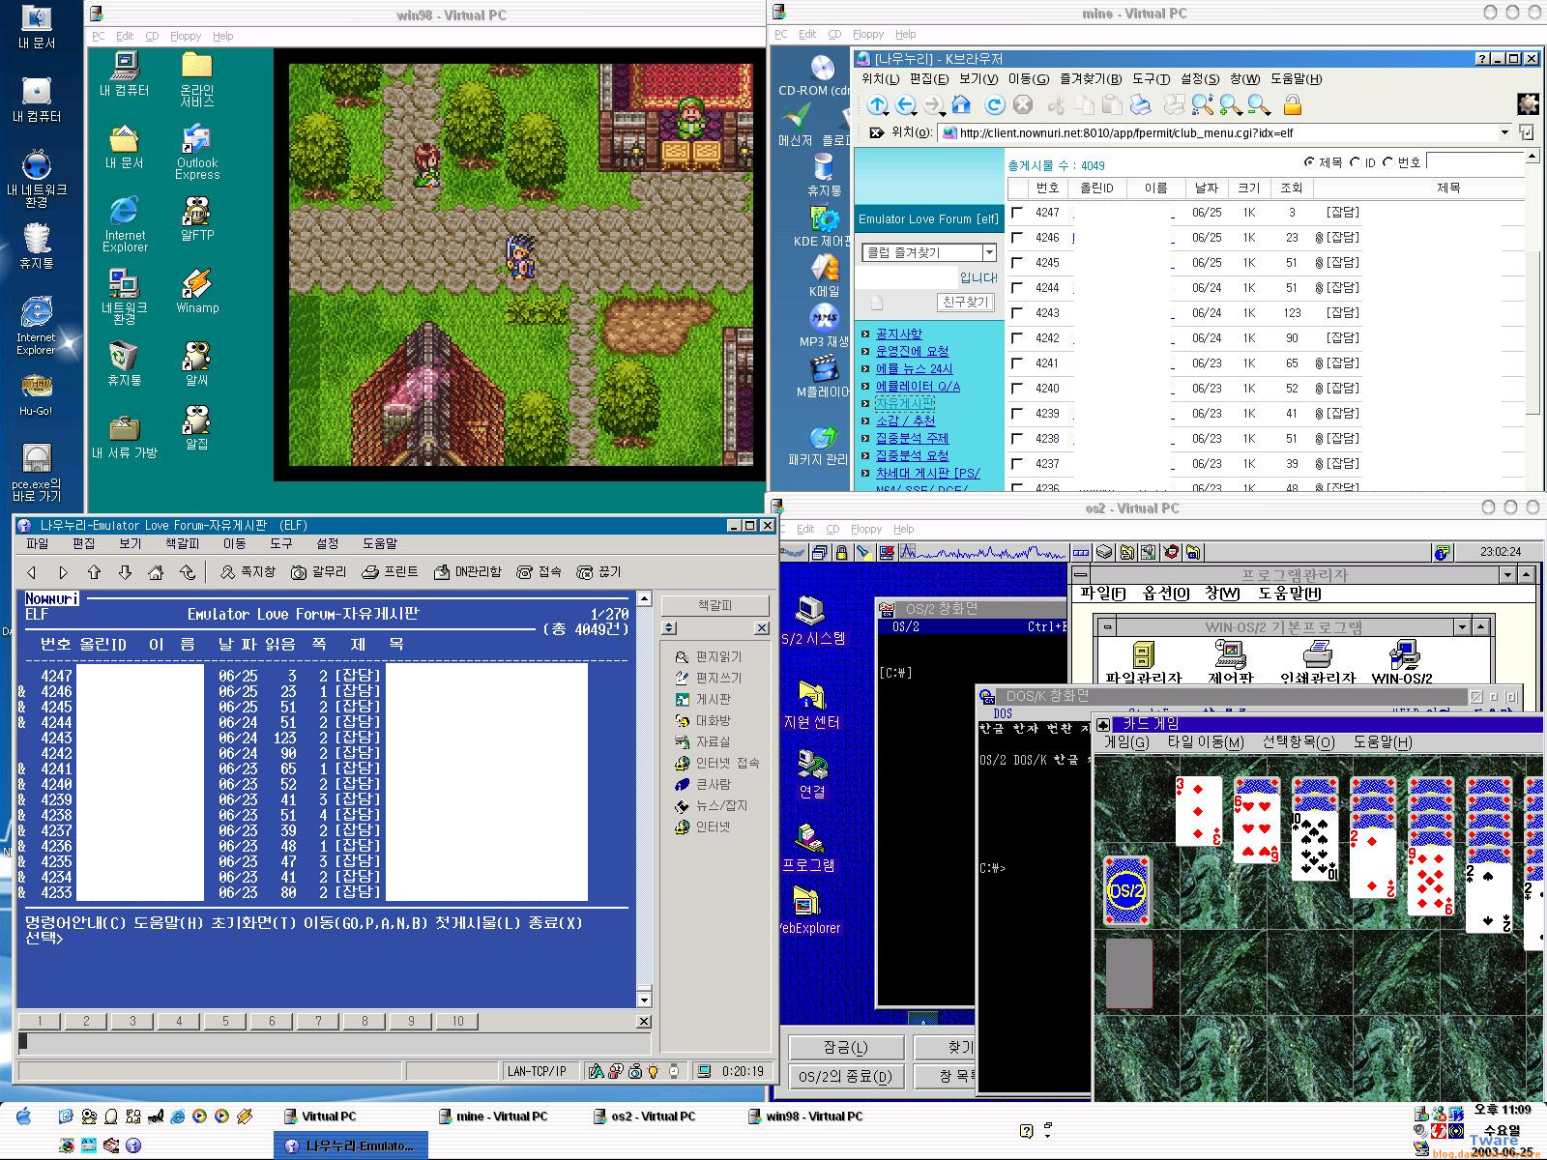Click the K브라우저 search text field
The image size is (1547, 1160).
(1475, 162)
